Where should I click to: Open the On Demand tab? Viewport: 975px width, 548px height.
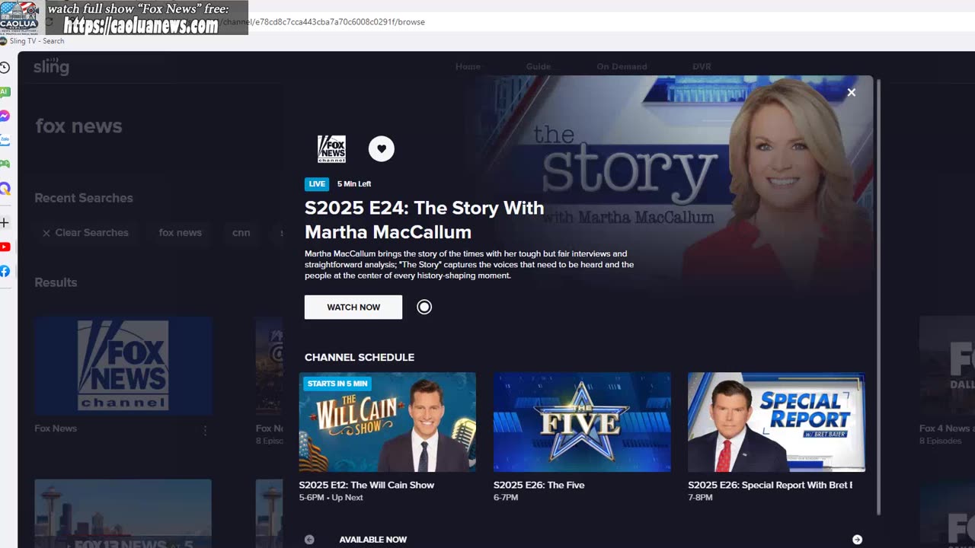pos(622,67)
